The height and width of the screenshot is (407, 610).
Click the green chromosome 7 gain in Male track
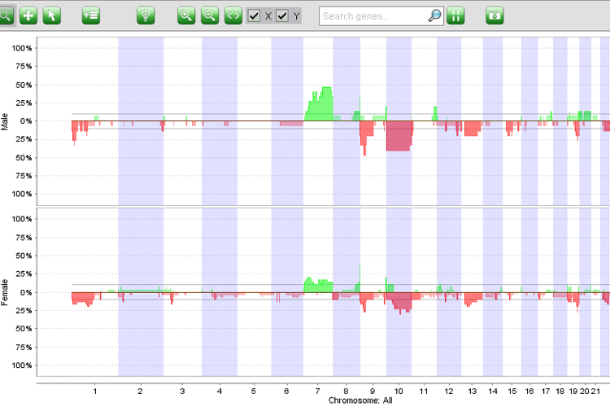pos(321,106)
